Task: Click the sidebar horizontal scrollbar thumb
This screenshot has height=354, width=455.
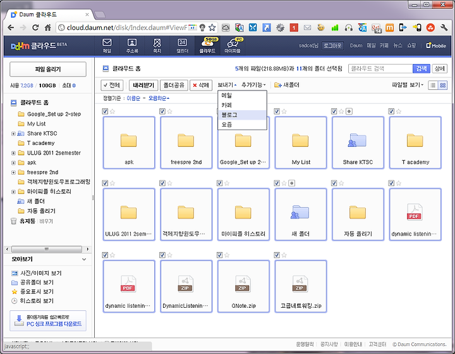Action: pos(46,250)
